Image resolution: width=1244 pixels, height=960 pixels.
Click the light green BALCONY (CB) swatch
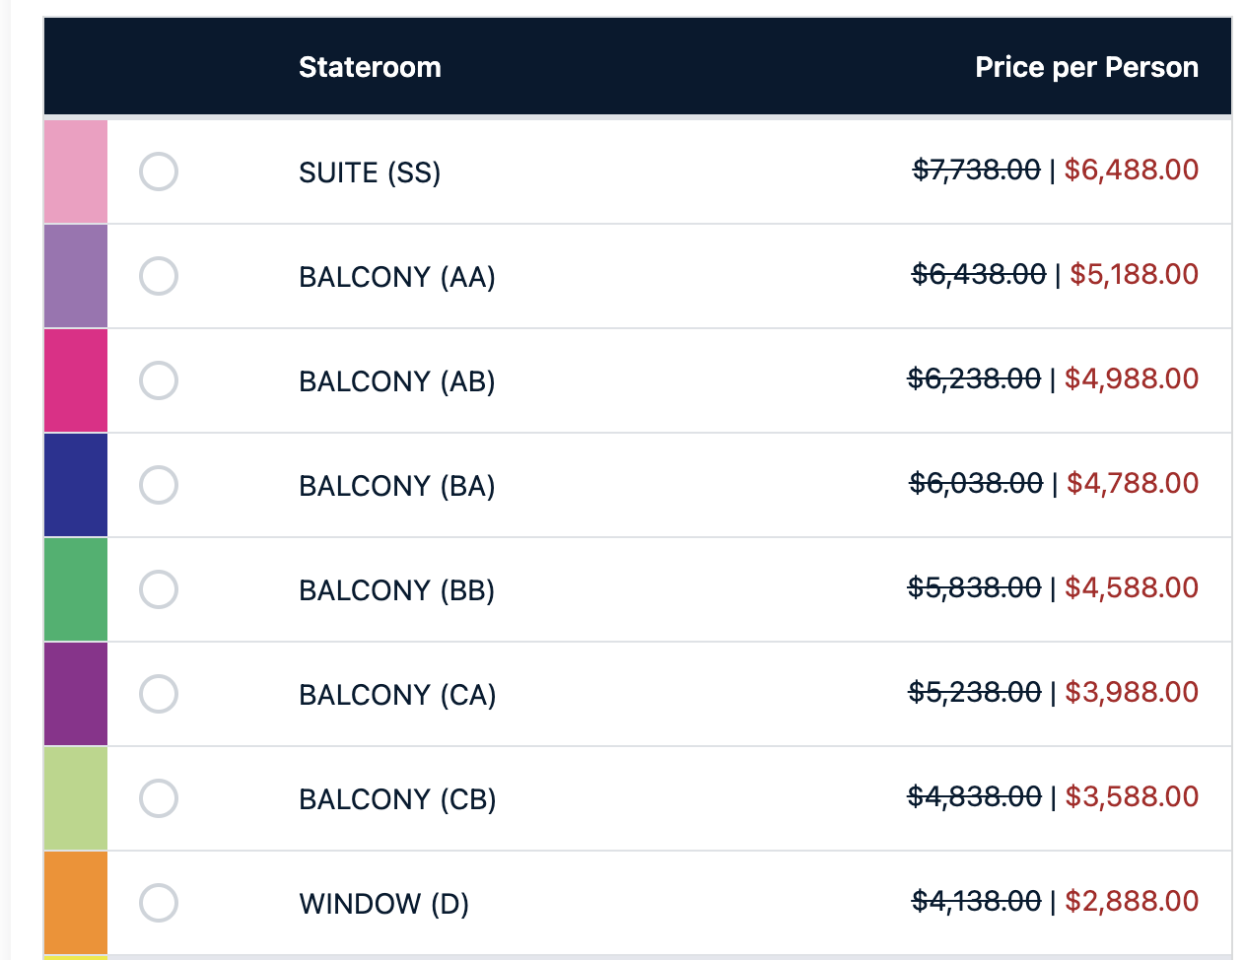(x=76, y=798)
